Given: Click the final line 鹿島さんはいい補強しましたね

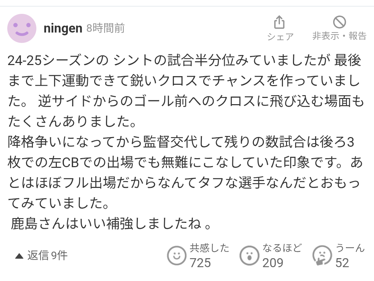Looking at the screenshot, I should click(111, 224).
